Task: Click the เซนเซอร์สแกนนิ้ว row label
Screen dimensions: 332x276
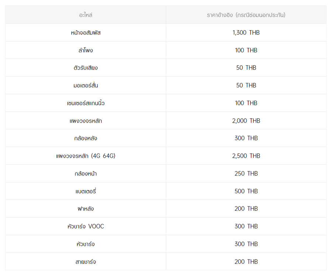Action: (86, 103)
